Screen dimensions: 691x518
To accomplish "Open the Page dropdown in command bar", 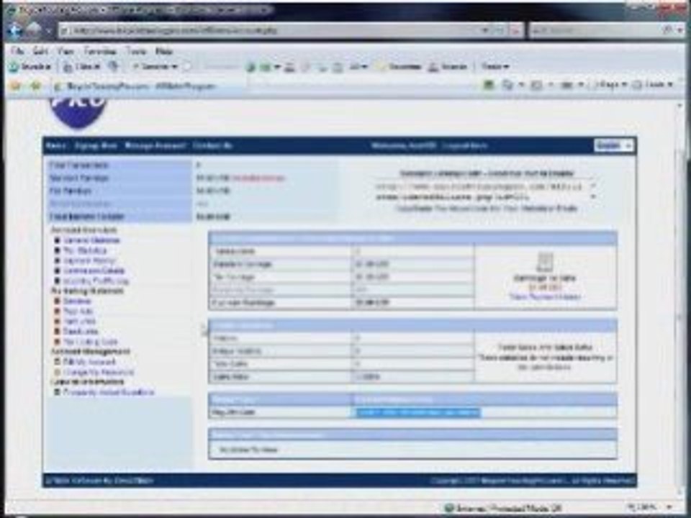I will tap(611, 84).
